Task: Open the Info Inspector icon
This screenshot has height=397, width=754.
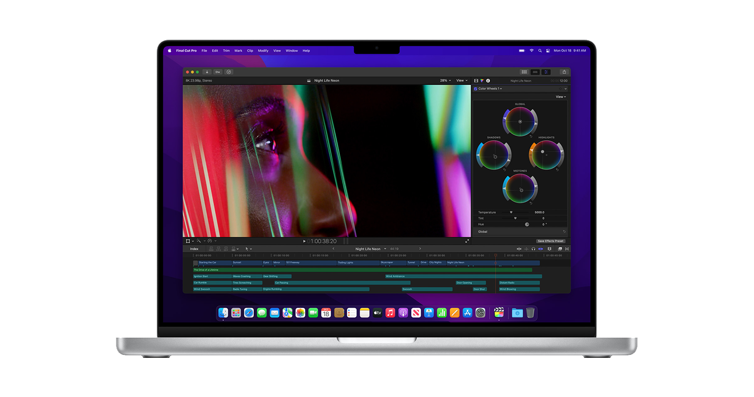Action: [488, 80]
